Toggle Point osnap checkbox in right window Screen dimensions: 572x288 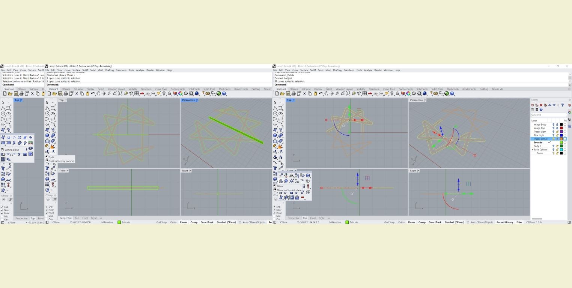click(275, 213)
